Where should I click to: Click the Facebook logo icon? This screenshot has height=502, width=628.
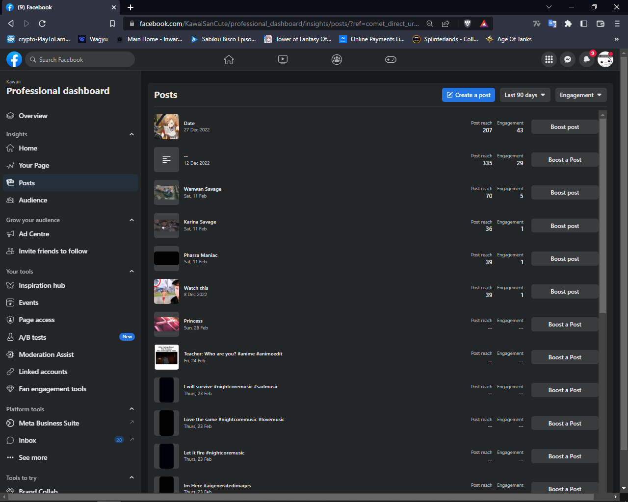tap(14, 59)
